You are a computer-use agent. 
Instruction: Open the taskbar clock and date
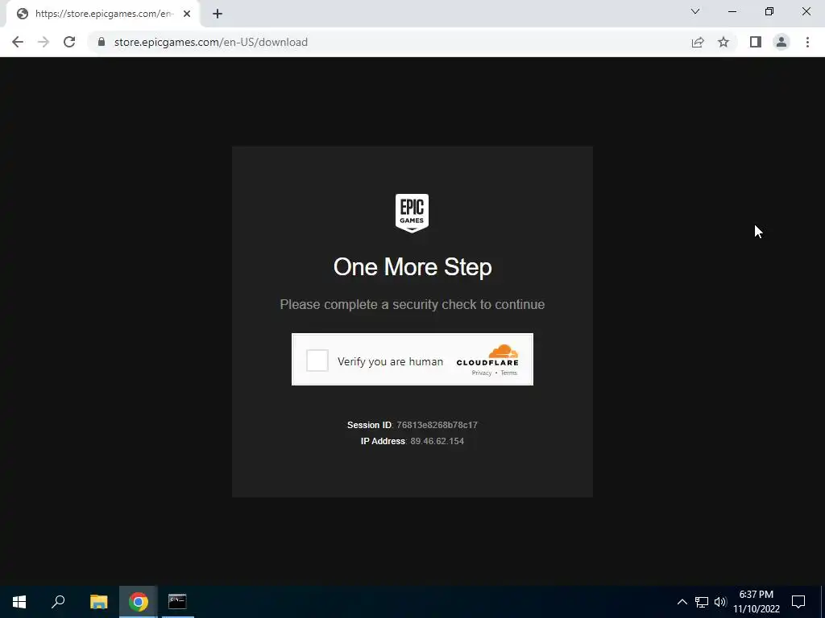pyautogui.click(x=757, y=602)
